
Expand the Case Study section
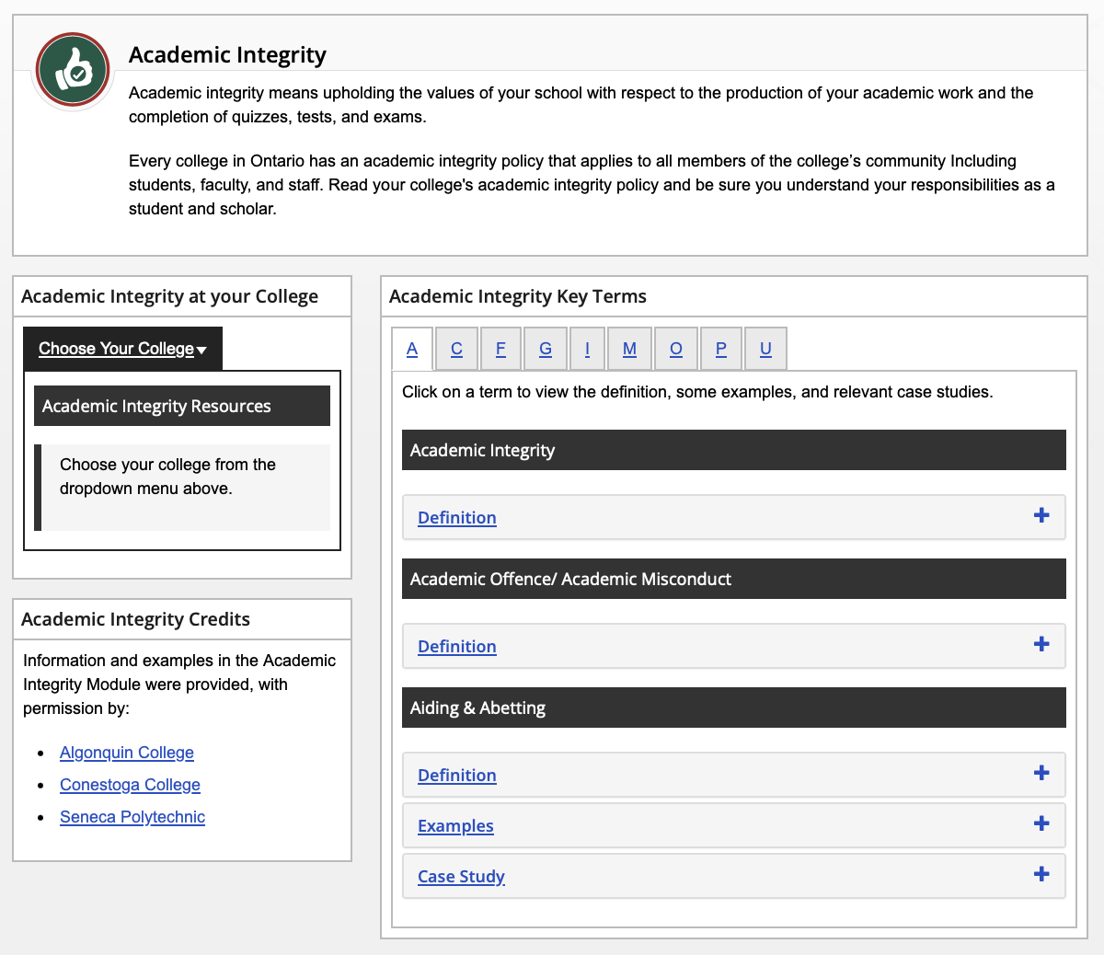pos(734,876)
